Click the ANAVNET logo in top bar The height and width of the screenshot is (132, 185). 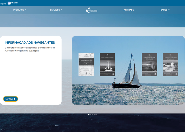pyautogui.click(x=13, y=3)
